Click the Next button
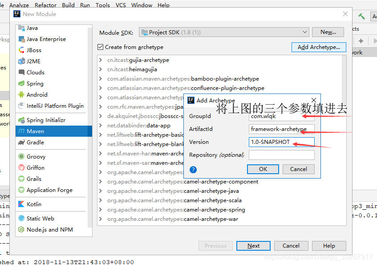Viewport: 377px width, 265px height. click(253, 246)
